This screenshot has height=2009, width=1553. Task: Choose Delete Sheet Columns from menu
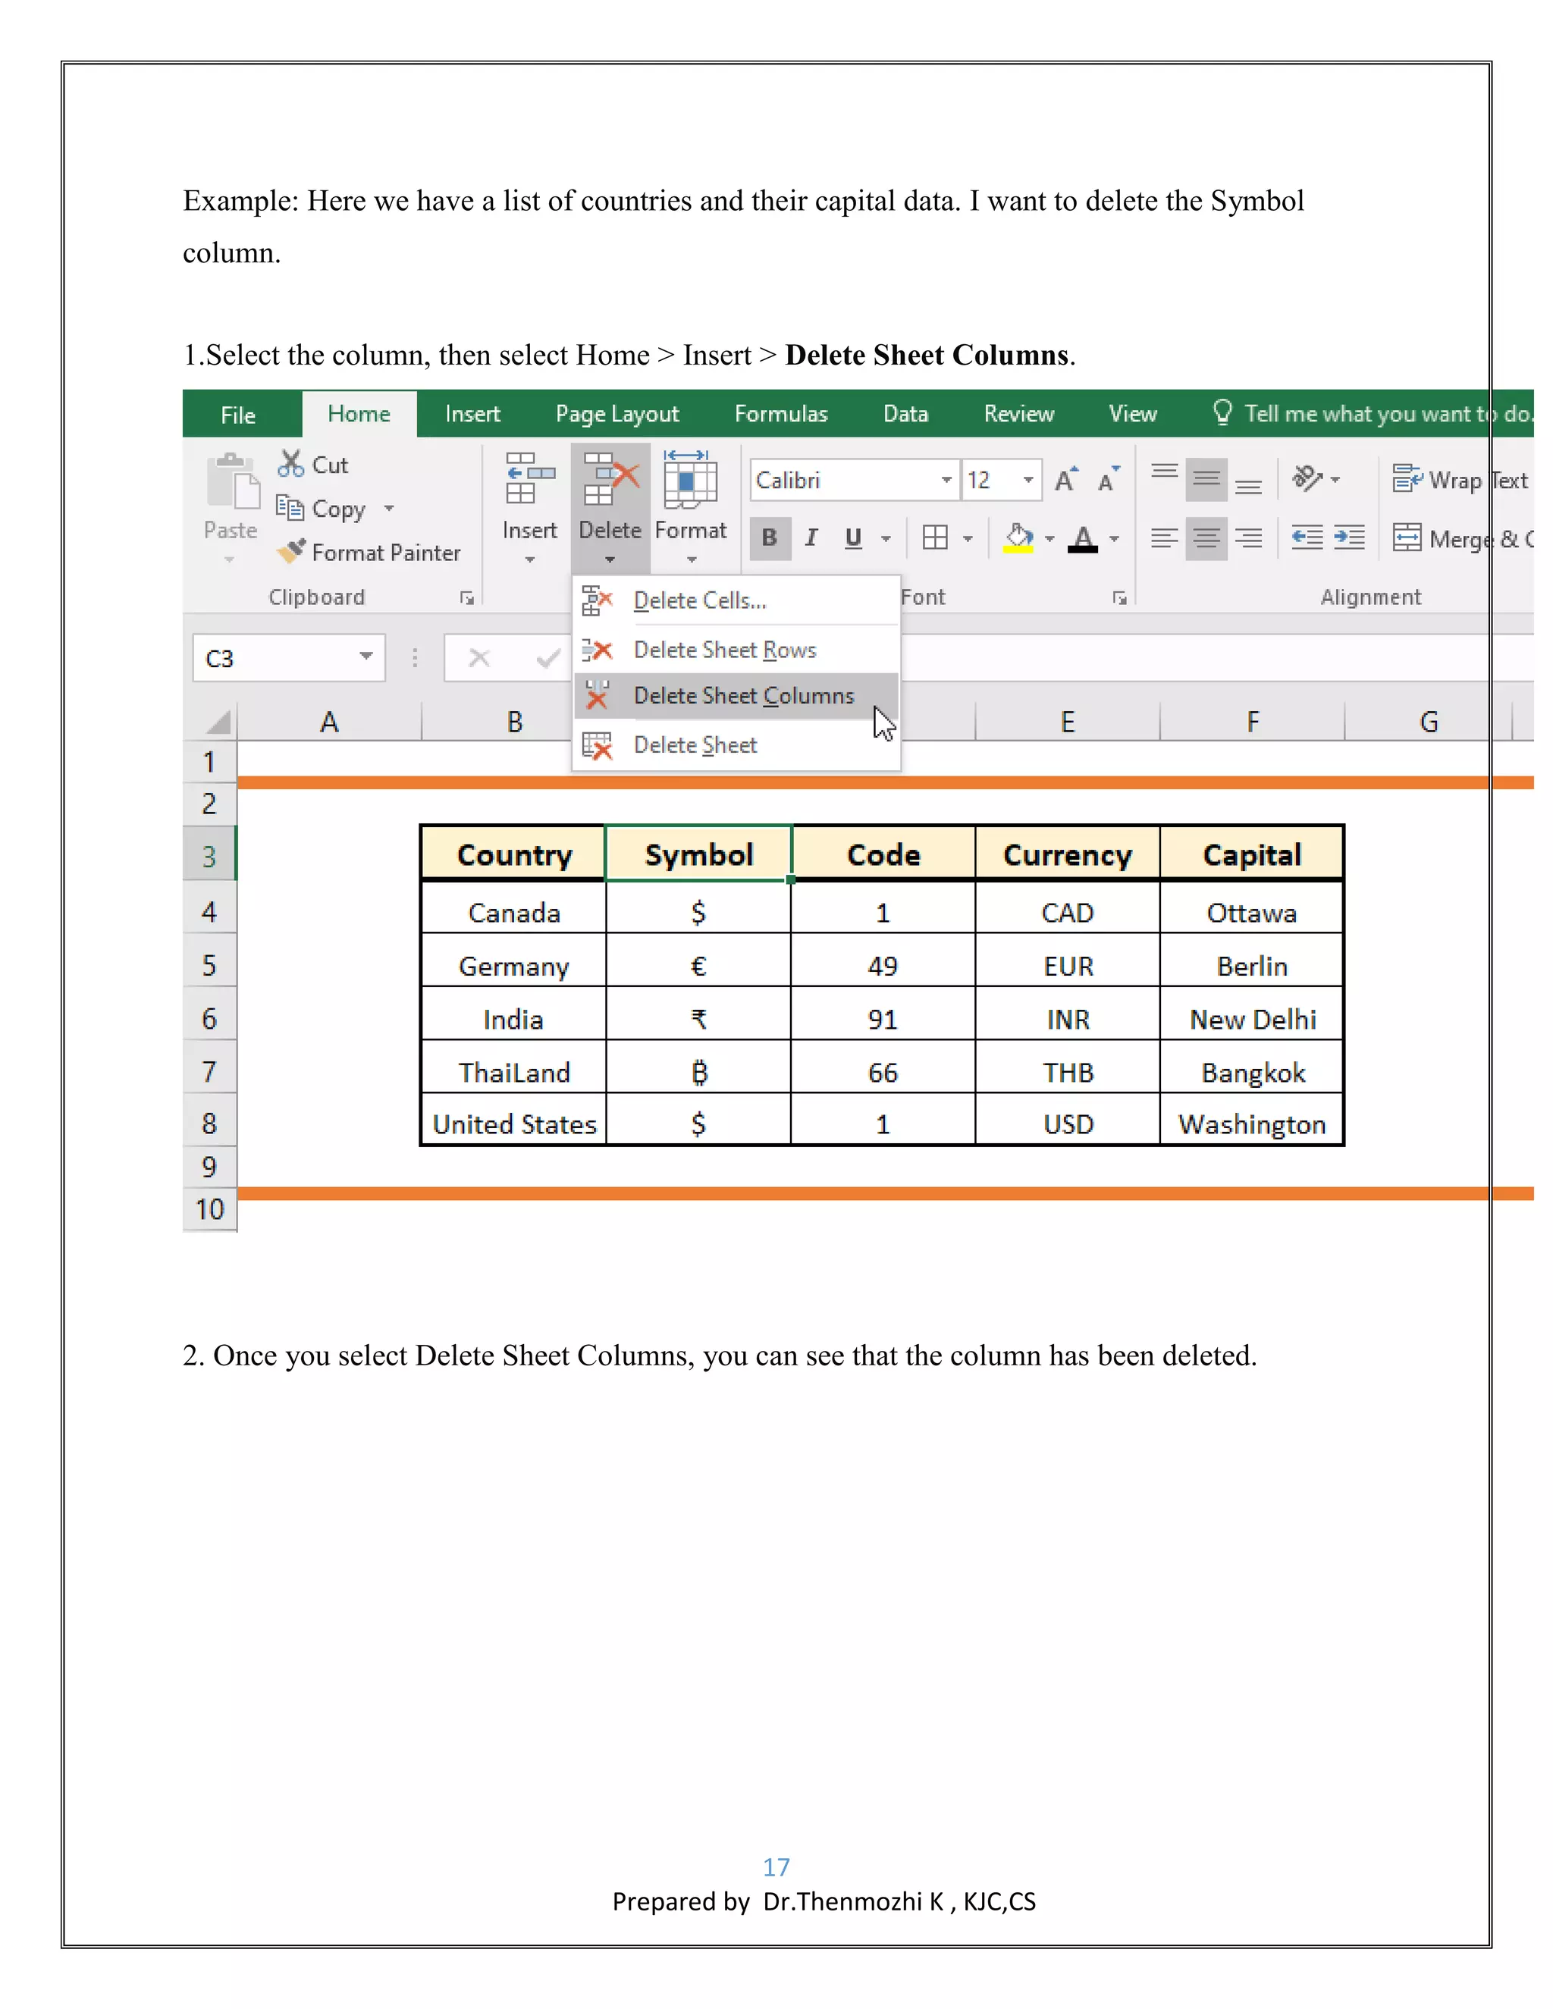click(x=736, y=695)
